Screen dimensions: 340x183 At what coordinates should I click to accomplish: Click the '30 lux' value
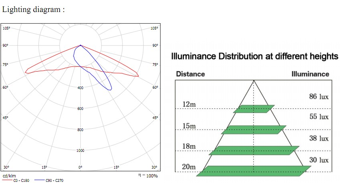[319, 160]
